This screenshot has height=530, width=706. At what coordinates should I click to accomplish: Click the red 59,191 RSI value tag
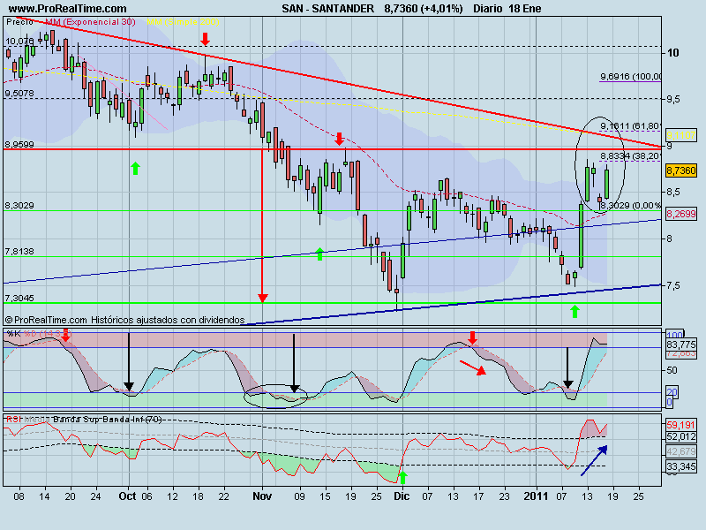coord(681,425)
